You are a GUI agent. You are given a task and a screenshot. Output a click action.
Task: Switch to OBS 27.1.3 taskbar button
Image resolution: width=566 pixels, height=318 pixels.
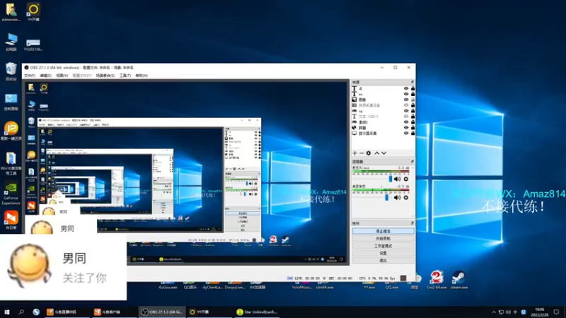(x=161, y=312)
